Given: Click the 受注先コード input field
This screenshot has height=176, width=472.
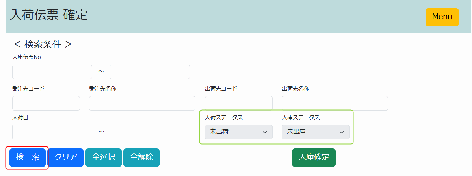Looking at the screenshot, I should pos(46,104).
